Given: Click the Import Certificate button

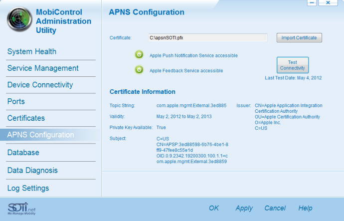Looking at the screenshot, I should pyautogui.click(x=299, y=38).
